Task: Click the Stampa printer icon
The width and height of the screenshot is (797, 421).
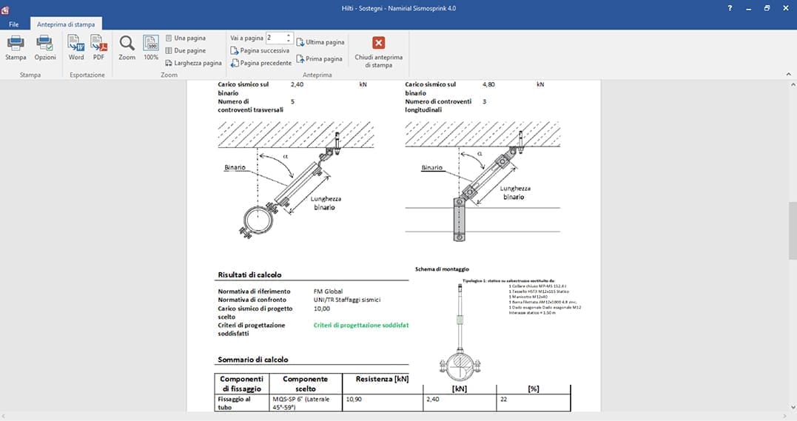Action: [x=16, y=48]
